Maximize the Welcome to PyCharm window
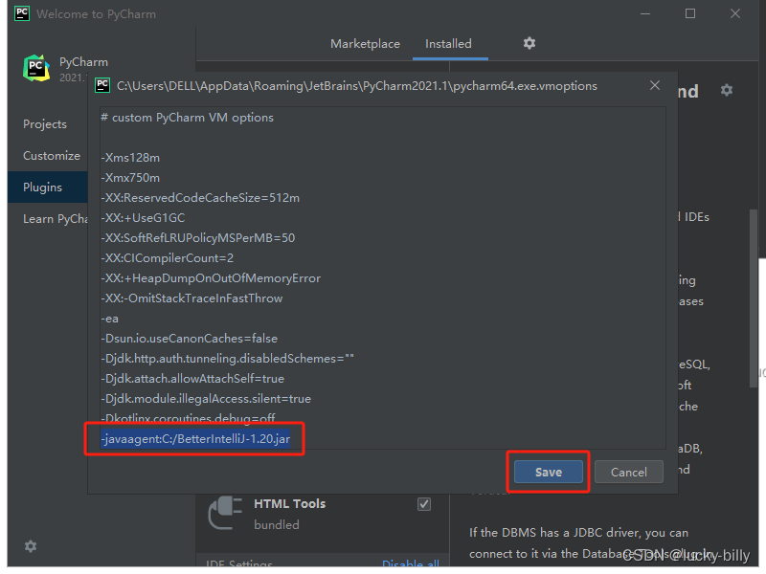The image size is (766, 574). (x=690, y=13)
